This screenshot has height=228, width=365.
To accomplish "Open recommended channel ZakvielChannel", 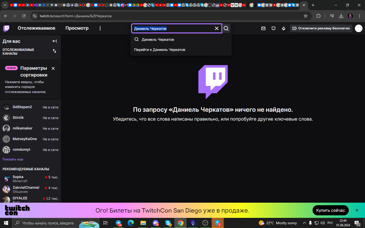I will tap(30, 189).
